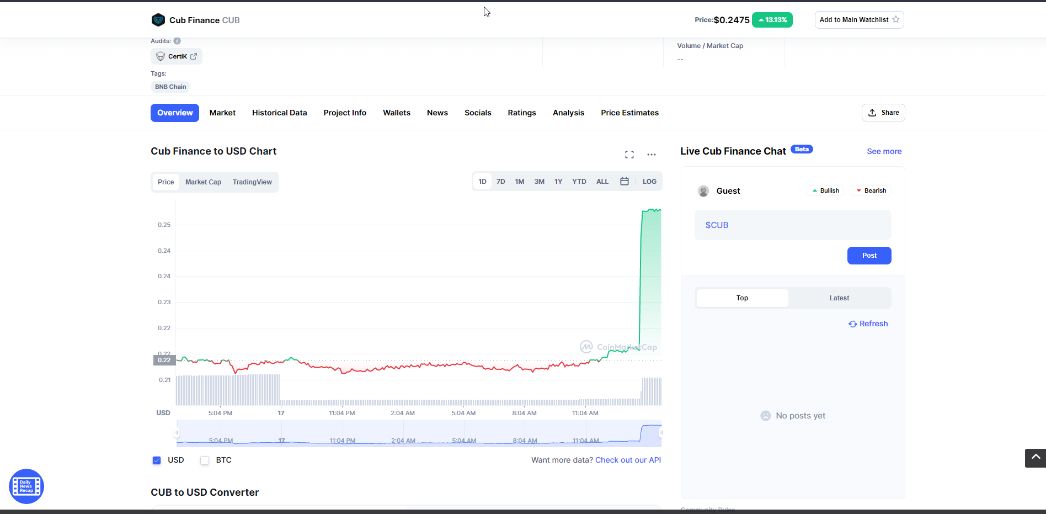
Task: Click Add to Main Watchlist button
Action: (860, 20)
